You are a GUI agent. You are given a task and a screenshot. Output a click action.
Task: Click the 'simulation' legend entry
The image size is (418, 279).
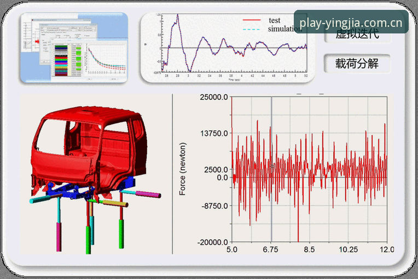click(x=285, y=29)
